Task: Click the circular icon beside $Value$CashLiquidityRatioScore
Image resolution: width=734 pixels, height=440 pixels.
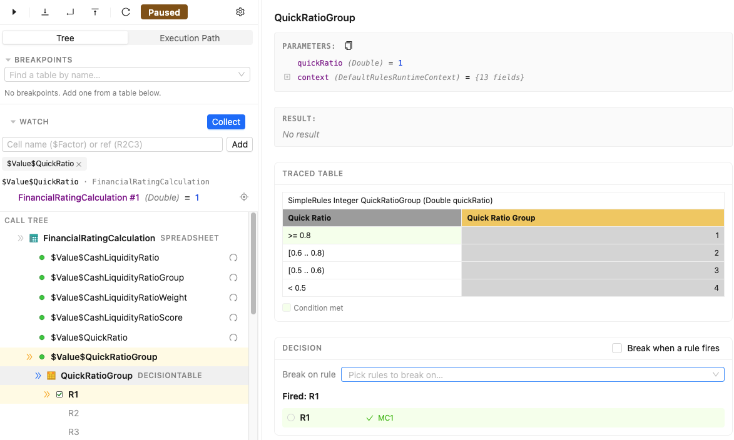Action: pyautogui.click(x=233, y=317)
